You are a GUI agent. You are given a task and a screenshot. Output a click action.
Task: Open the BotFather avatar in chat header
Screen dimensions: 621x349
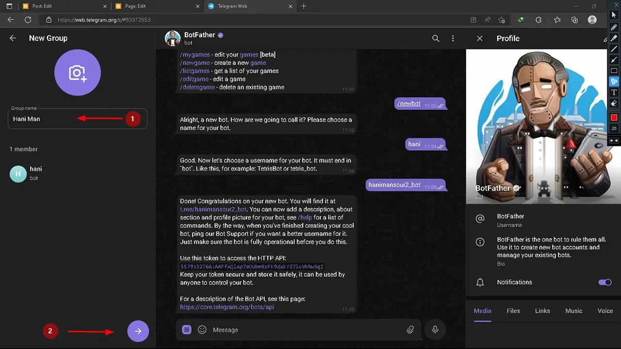coord(173,38)
